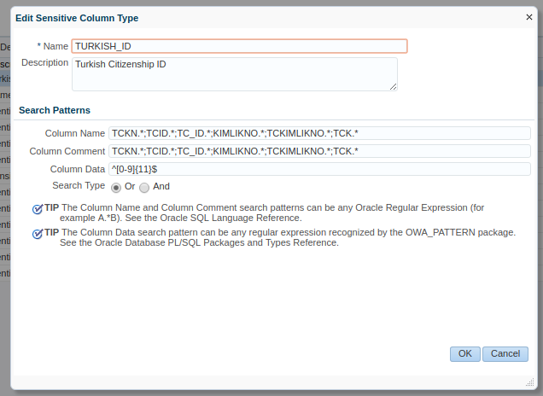This screenshot has width=543, height=396.
Task: Close the Edit Sensitive Column Type dialog
Action: (x=528, y=17)
